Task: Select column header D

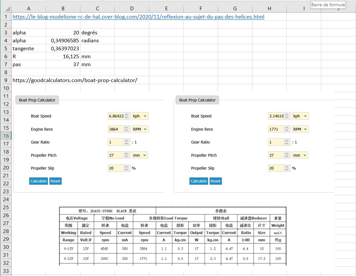Action: coord(132,9)
